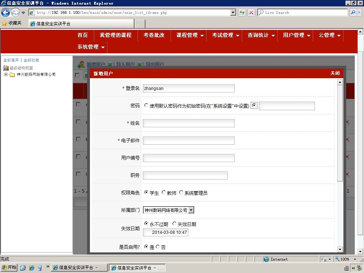Click the 2014-03-08 10:47 date field
The width and height of the screenshot is (364, 273).
coord(166,232)
